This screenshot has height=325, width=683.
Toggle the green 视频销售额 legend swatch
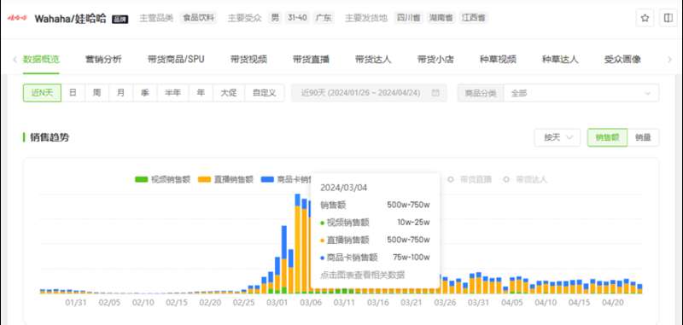point(141,179)
